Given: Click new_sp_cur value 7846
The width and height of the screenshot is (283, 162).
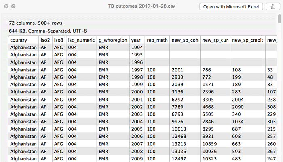Looking at the screenshot, I should click(208, 122).
